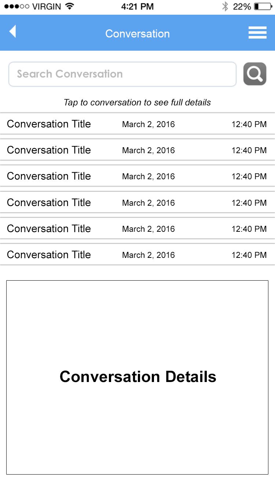Tap the Bluetooth icon in the status bar

point(225,6)
